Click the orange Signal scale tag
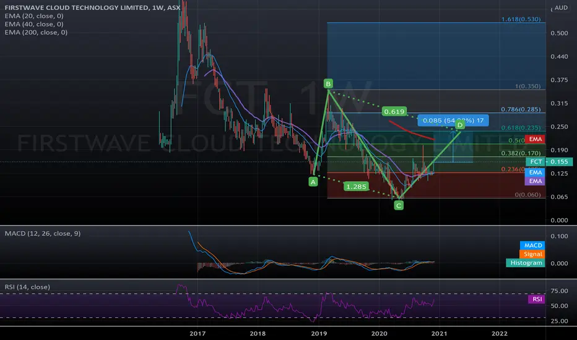 click(532, 254)
